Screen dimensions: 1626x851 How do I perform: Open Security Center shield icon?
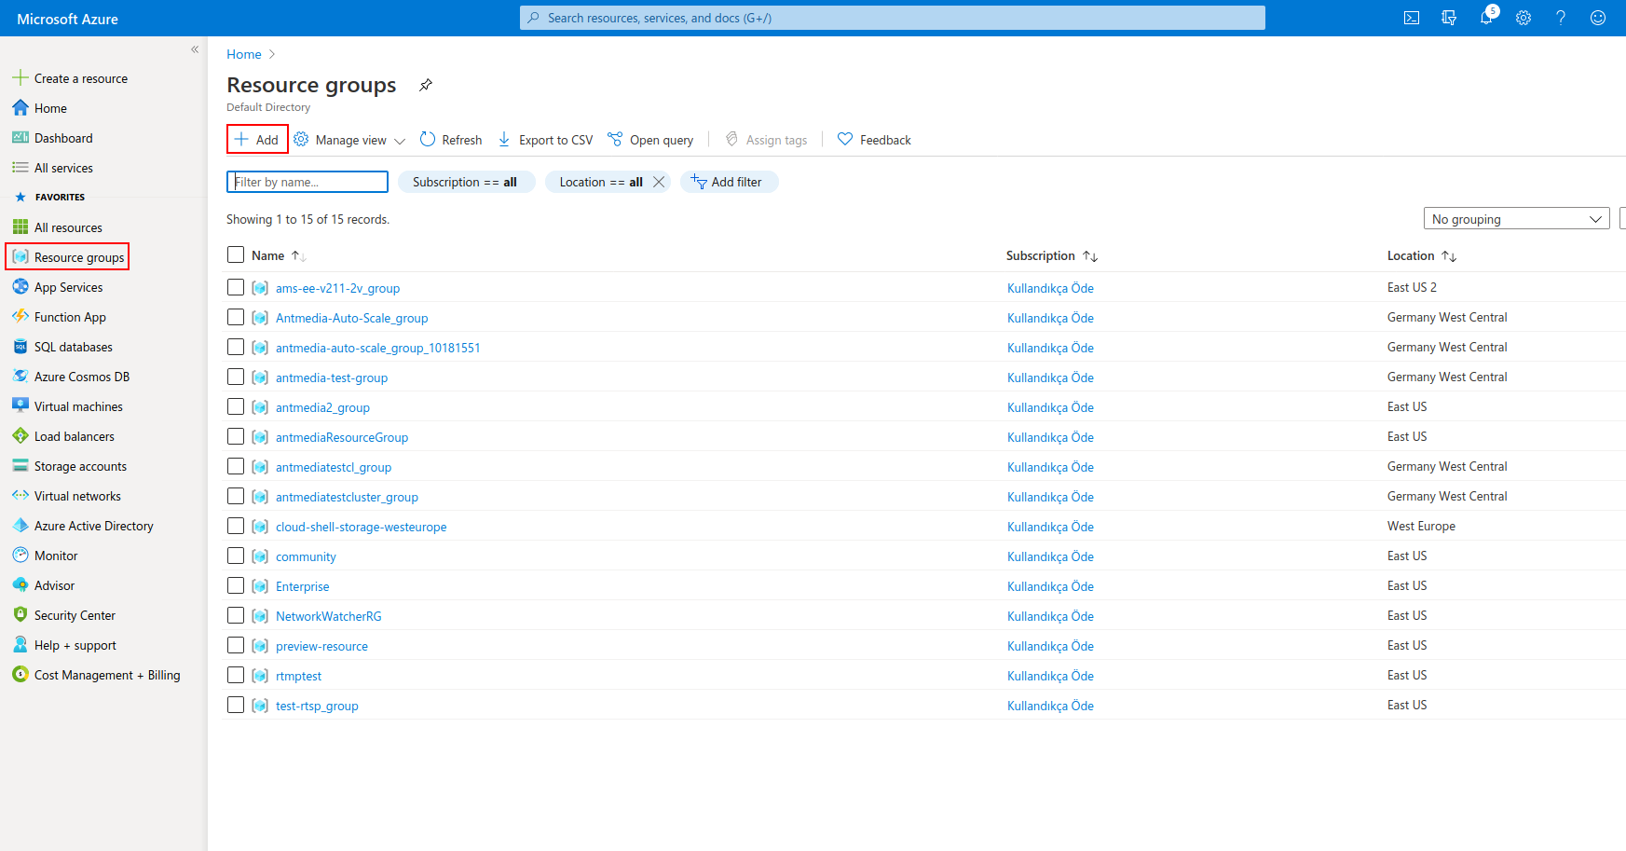pos(20,615)
